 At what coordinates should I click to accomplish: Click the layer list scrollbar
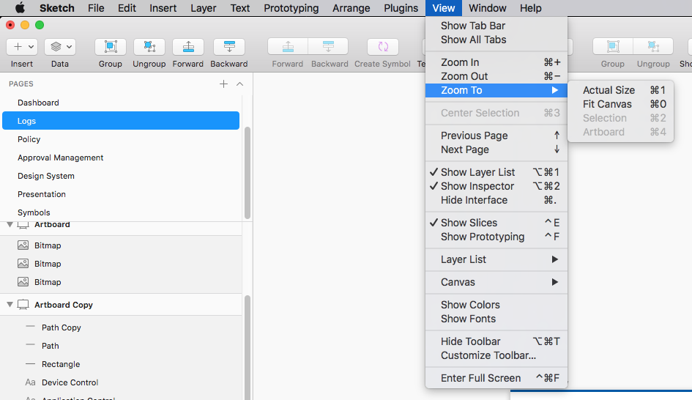tap(248, 347)
